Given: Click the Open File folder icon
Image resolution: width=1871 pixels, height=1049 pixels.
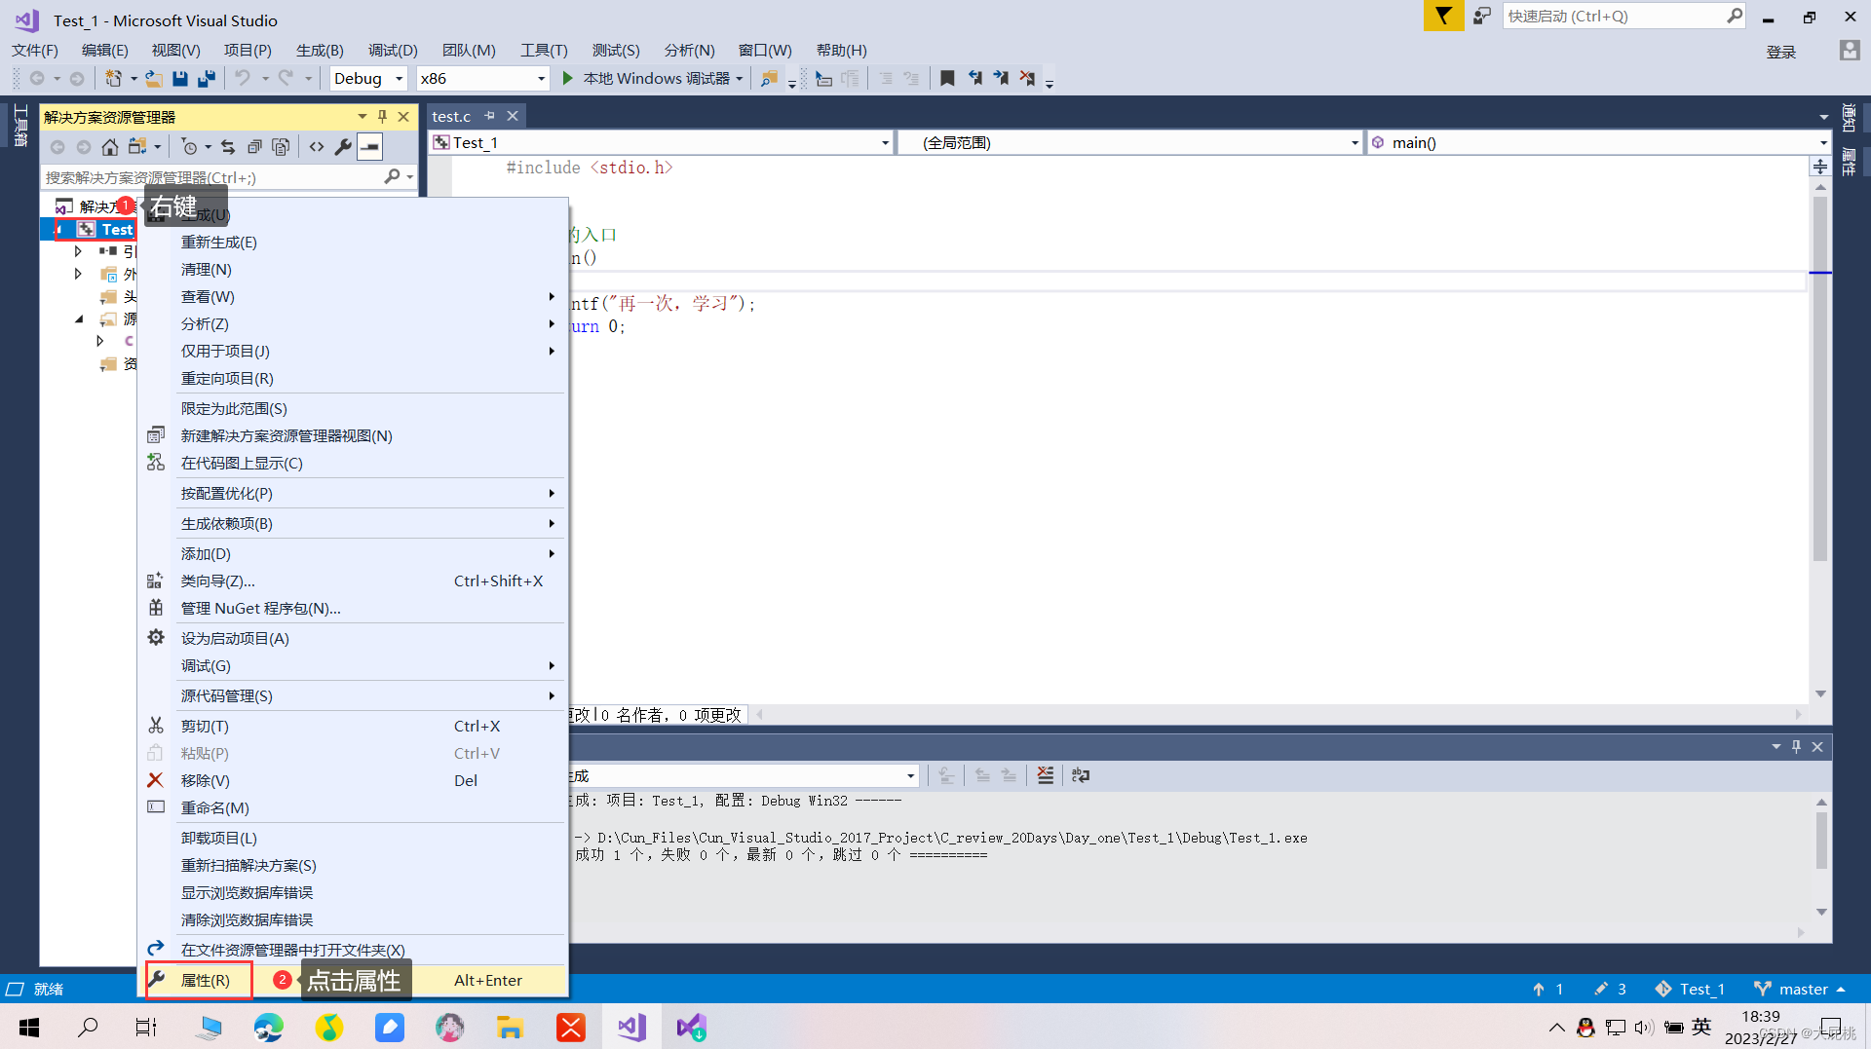Looking at the screenshot, I should click(x=154, y=78).
